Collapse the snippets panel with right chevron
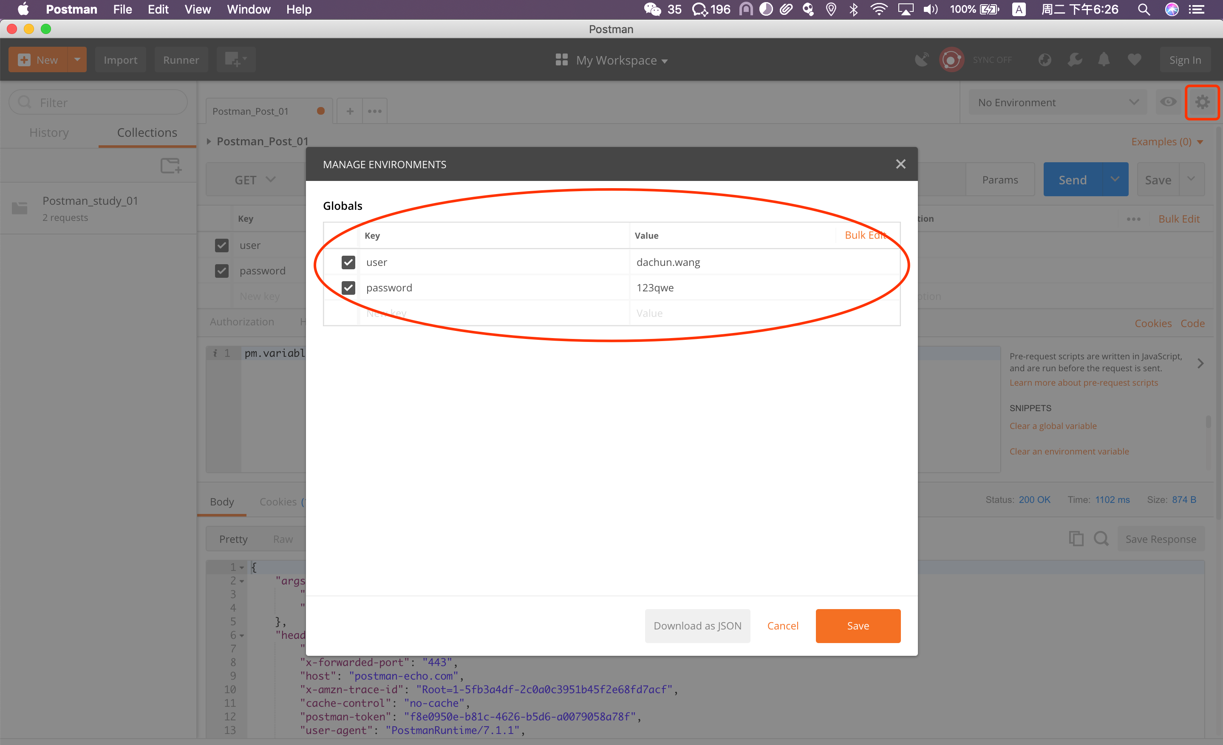This screenshot has height=745, width=1223. (1200, 363)
